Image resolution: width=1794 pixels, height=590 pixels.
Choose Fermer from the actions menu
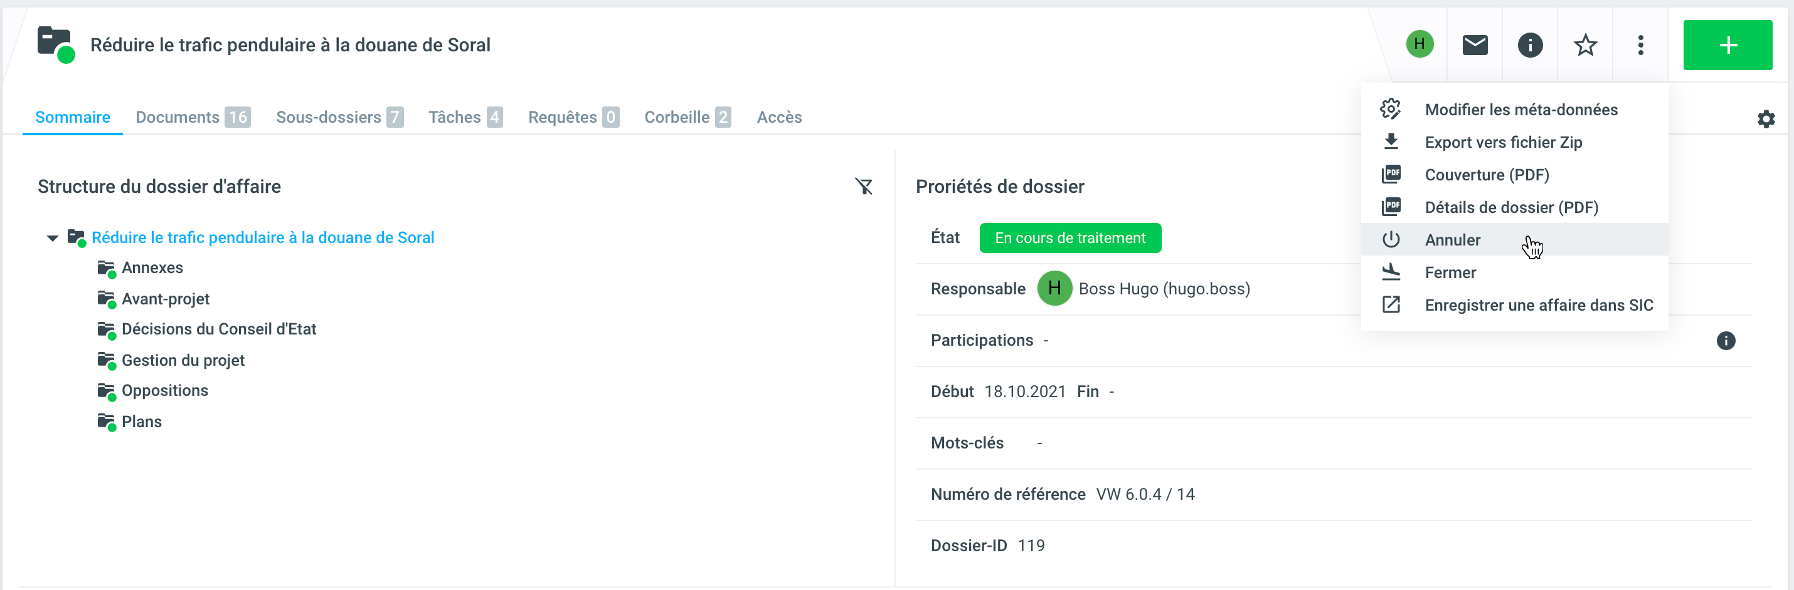[x=1450, y=272]
